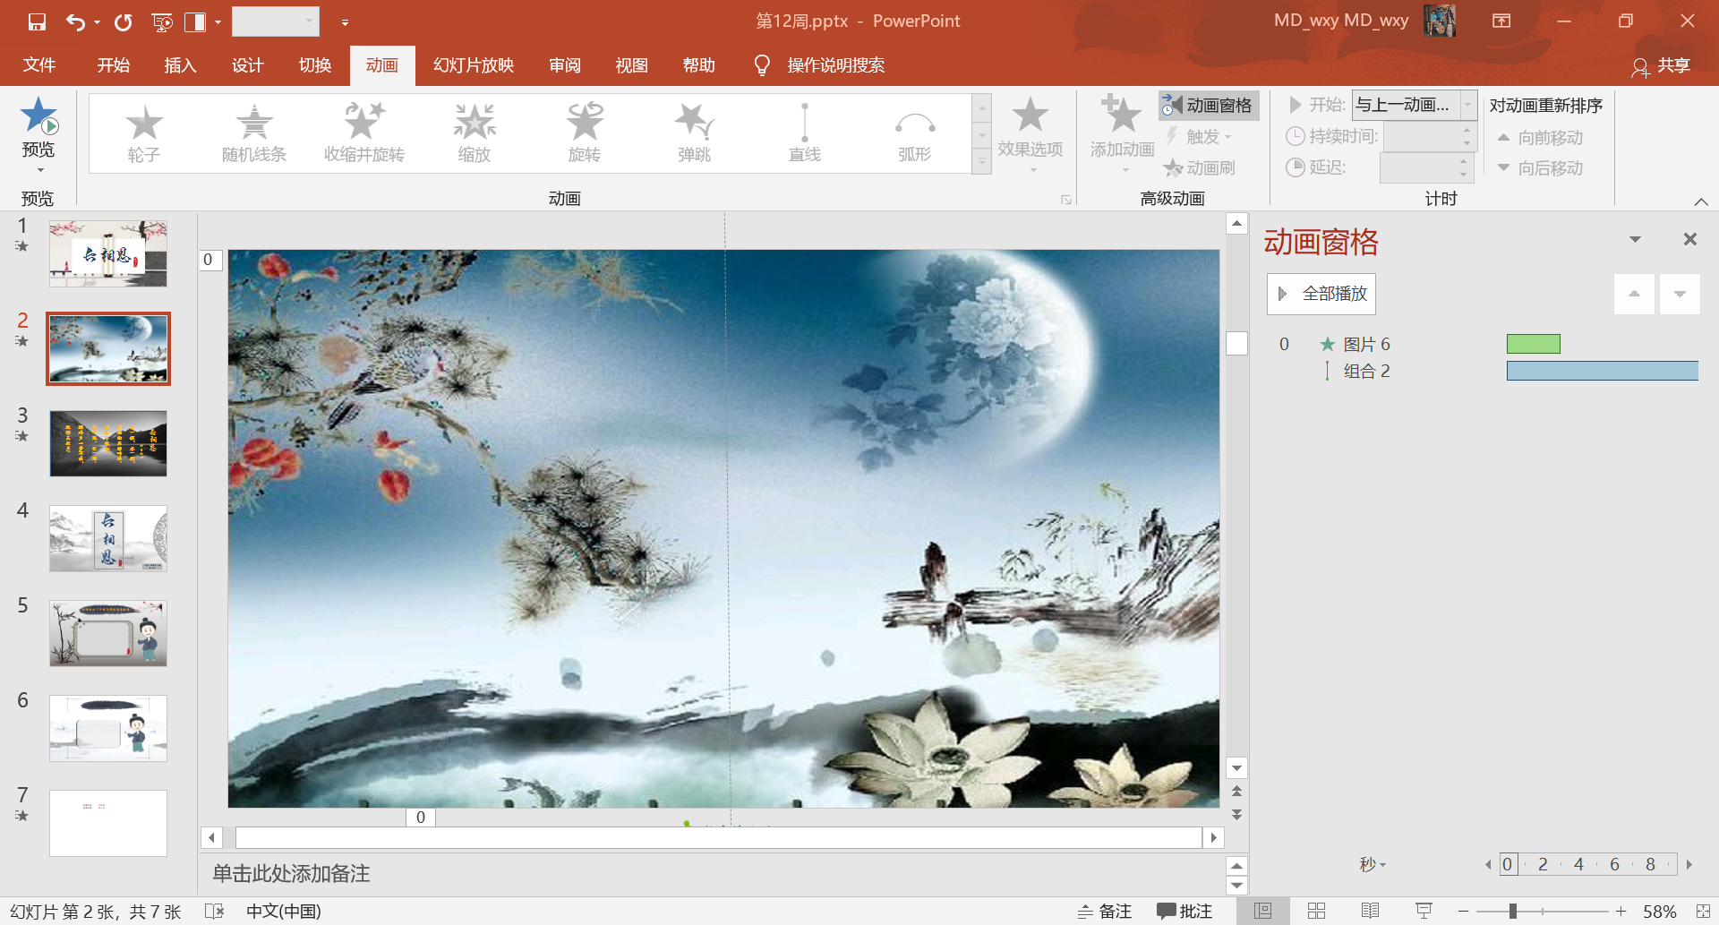Toggle the 备注 notes button
Screen dimensions: 1719x925
(x=1105, y=911)
